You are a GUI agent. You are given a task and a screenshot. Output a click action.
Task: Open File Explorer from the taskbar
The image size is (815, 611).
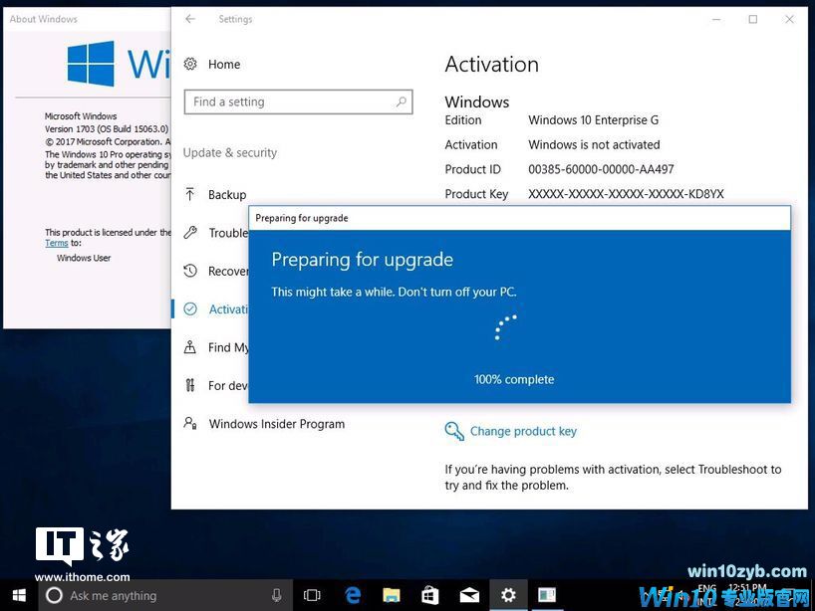pyautogui.click(x=392, y=595)
